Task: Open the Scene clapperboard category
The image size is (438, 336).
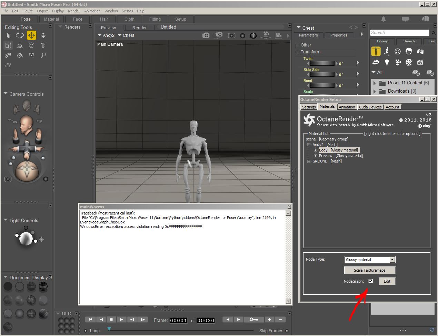Action: [420, 62]
